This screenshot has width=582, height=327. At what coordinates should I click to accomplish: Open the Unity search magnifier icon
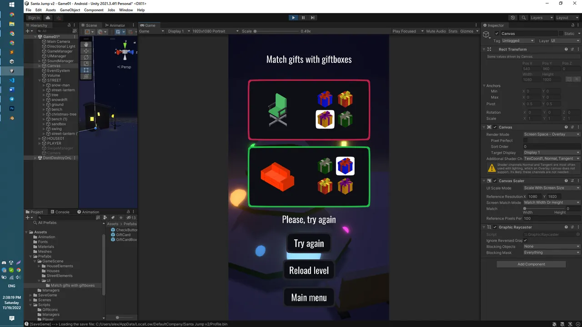[524, 18]
